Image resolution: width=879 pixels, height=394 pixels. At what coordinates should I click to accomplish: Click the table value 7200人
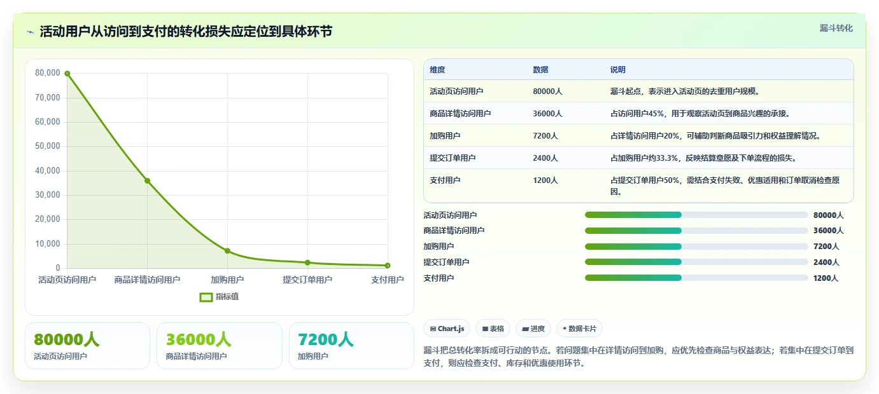(x=545, y=136)
